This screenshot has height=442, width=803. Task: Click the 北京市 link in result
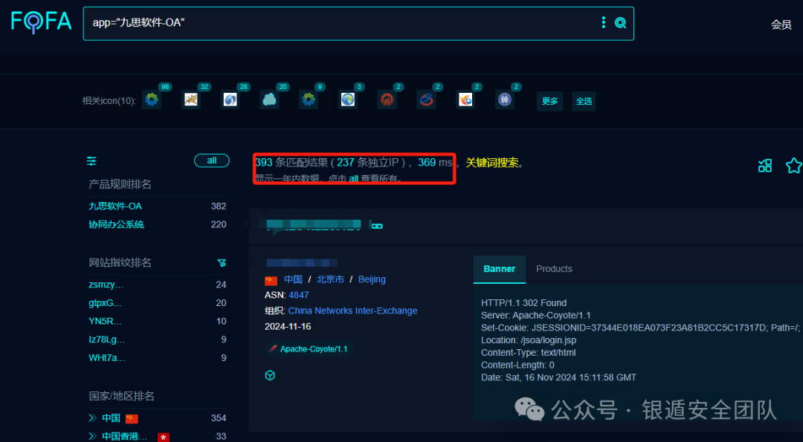click(x=330, y=279)
